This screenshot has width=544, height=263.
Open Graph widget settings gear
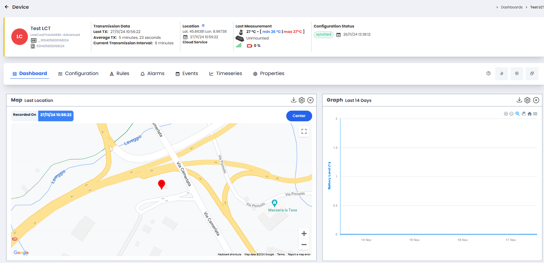527,100
